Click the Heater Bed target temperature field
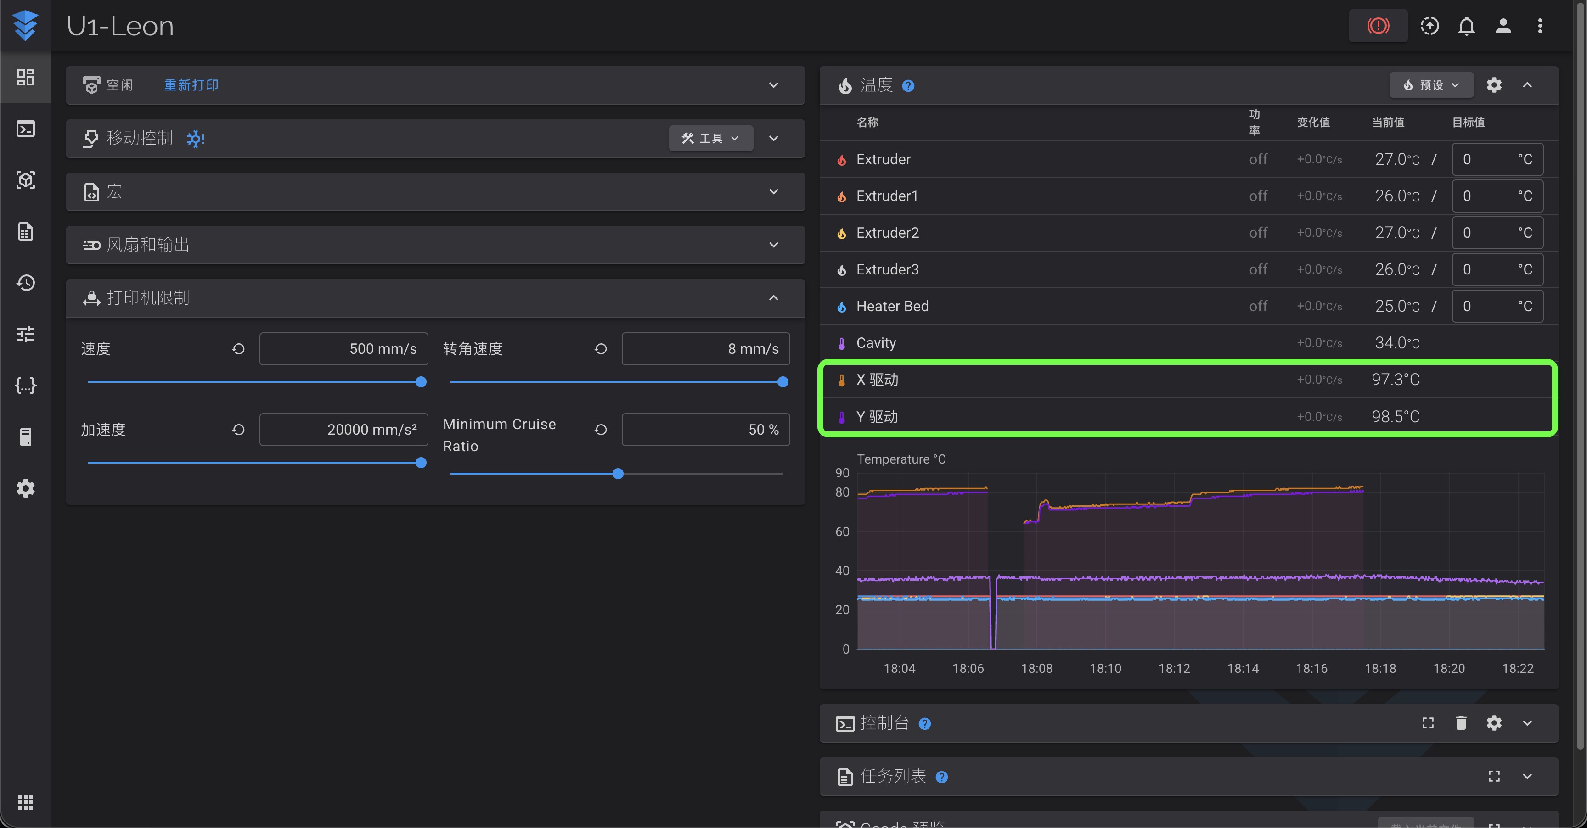The width and height of the screenshot is (1587, 828). coord(1497,307)
